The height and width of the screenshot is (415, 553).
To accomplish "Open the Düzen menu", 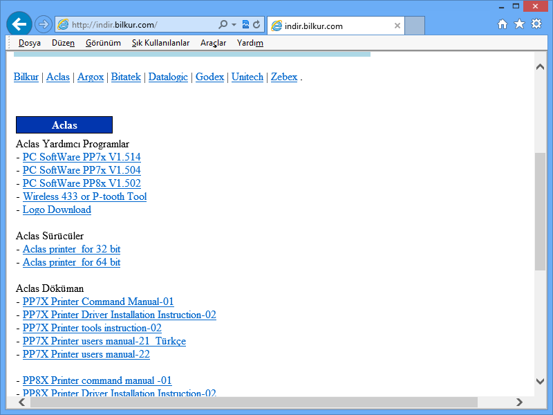I will pyautogui.click(x=63, y=43).
